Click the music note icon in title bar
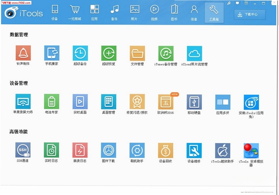The height and width of the screenshot is (195, 279). [229, 3]
